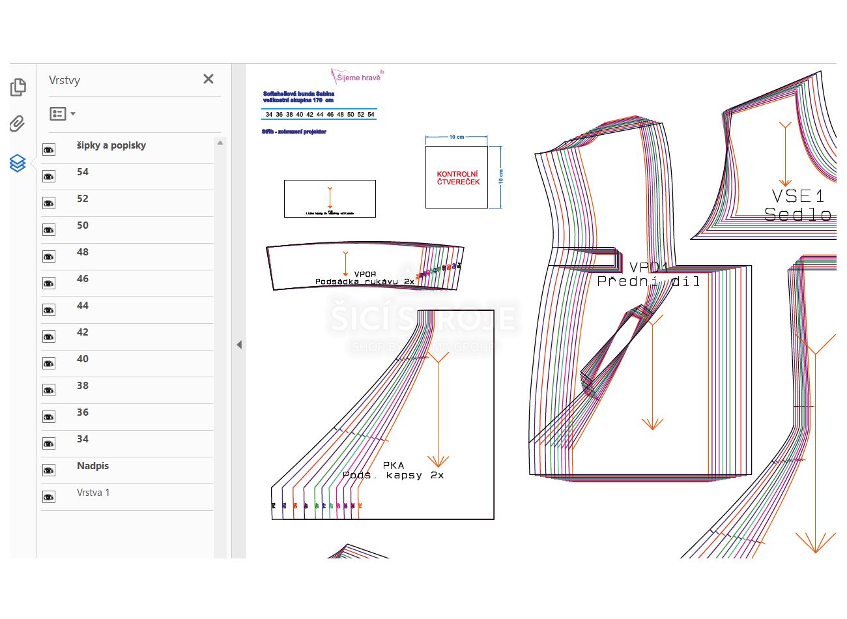Image resolution: width=847 pixels, height=619 pixels.
Task: Select the layer named 44
Action: tap(83, 306)
